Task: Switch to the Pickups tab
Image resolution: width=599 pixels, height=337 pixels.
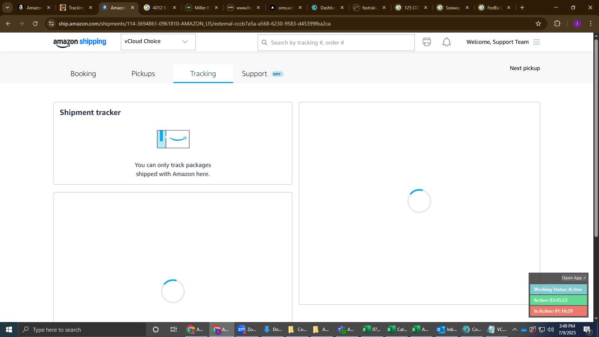Action: coord(143,74)
